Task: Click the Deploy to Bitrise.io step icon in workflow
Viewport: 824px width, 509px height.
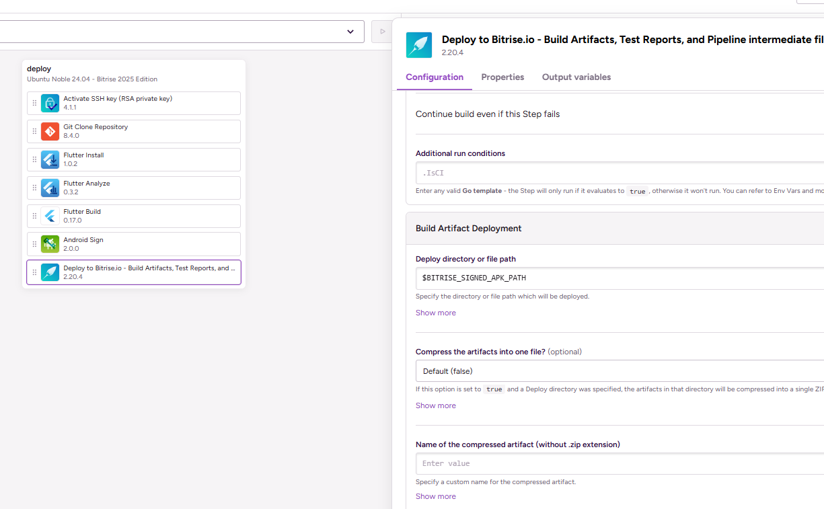Action: tap(50, 272)
